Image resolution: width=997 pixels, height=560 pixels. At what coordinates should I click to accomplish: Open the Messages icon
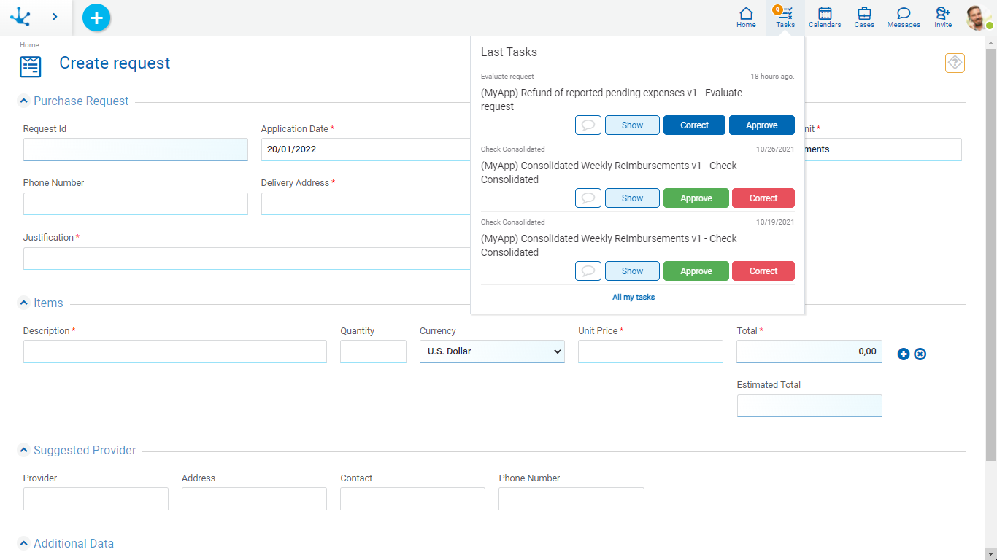click(x=904, y=17)
